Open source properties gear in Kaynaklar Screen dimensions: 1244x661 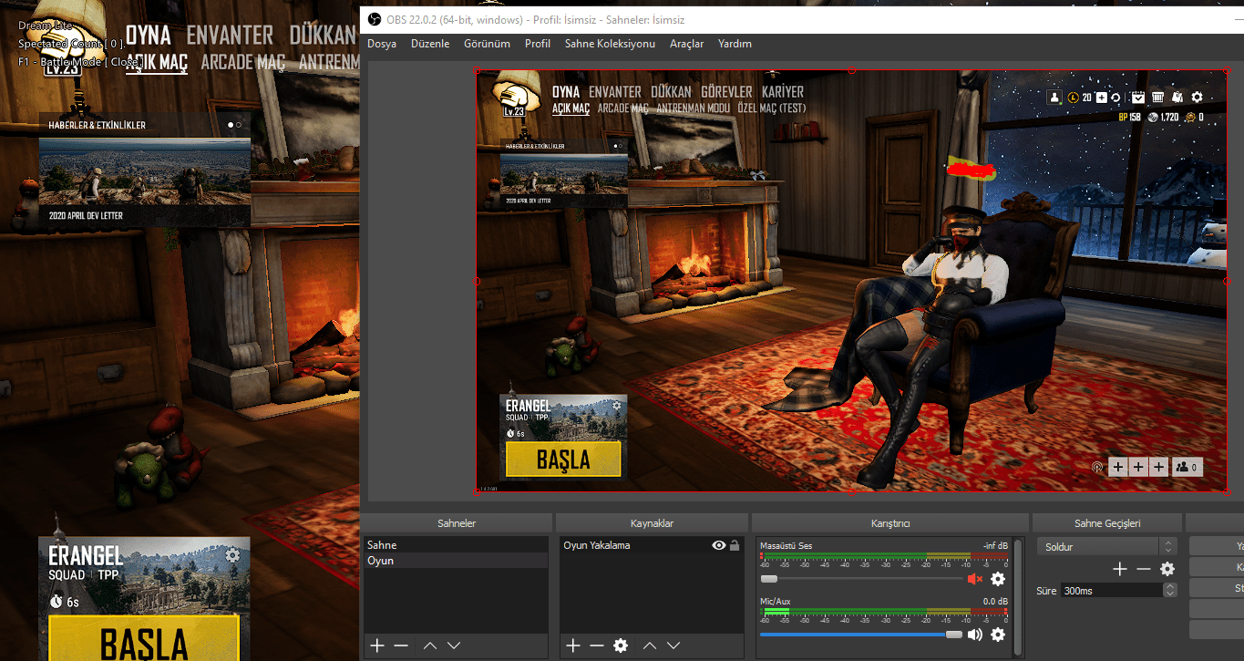pyautogui.click(x=621, y=646)
